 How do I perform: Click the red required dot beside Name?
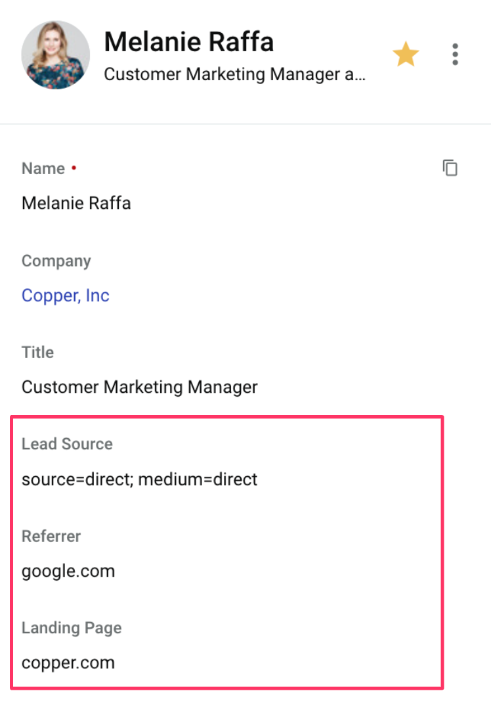point(74,168)
